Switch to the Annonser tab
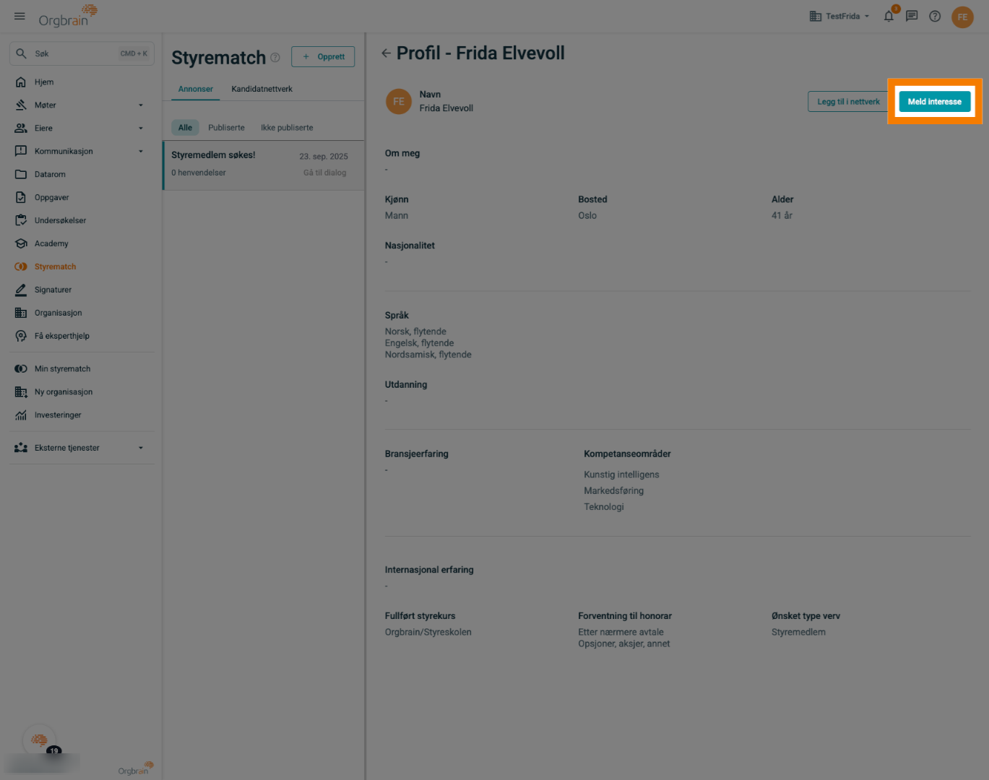This screenshot has width=989, height=780. pos(196,90)
